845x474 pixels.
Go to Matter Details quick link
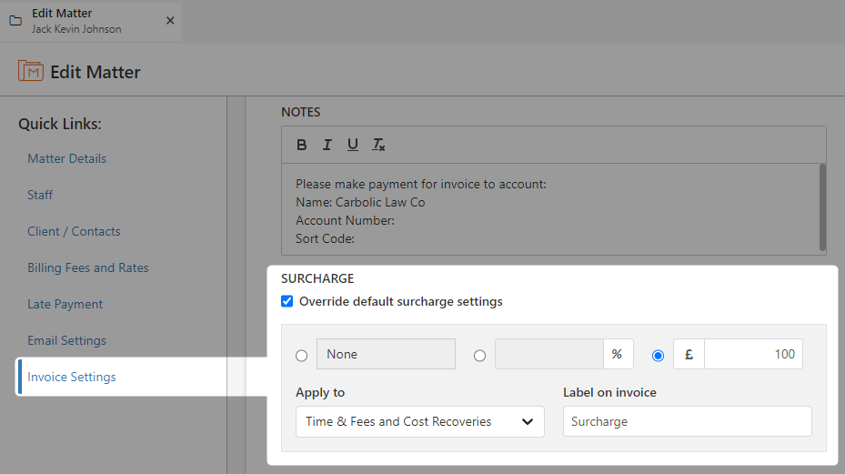point(66,158)
